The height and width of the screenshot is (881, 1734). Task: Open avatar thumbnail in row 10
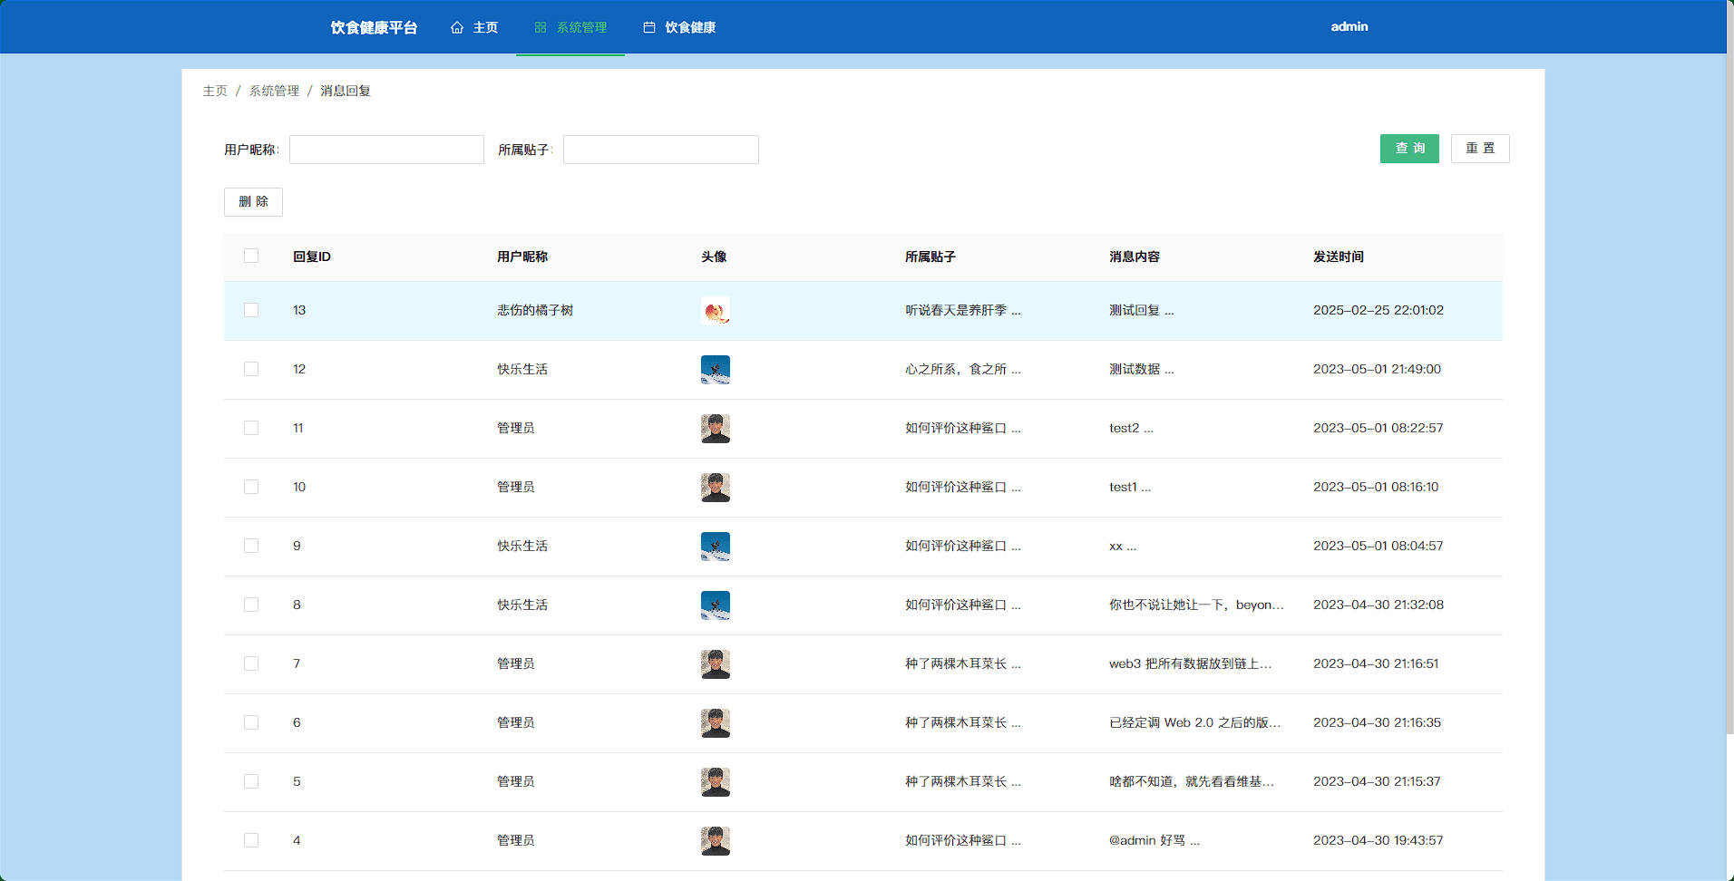click(x=716, y=488)
